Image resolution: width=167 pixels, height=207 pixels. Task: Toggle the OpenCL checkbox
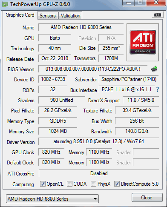[x=43, y=184]
